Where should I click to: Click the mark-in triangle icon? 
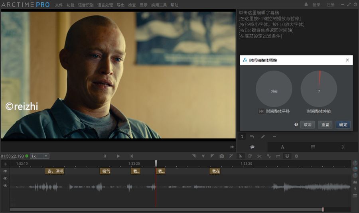click(194, 156)
